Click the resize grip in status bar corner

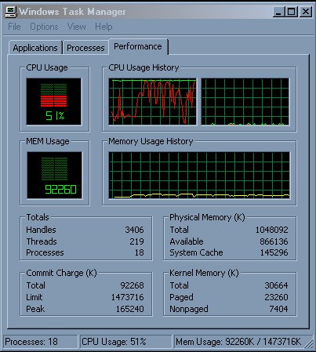309,343
